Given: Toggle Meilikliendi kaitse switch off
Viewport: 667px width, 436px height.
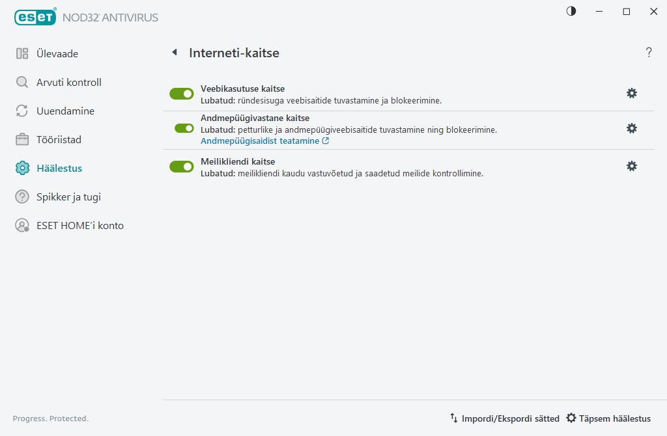Looking at the screenshot, I should click(182, 167).
